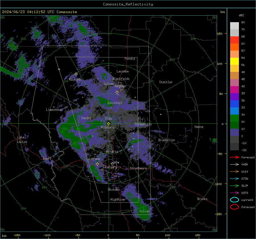
Task: Click the 'Airdrie' city label
Action: click(112, 152)
